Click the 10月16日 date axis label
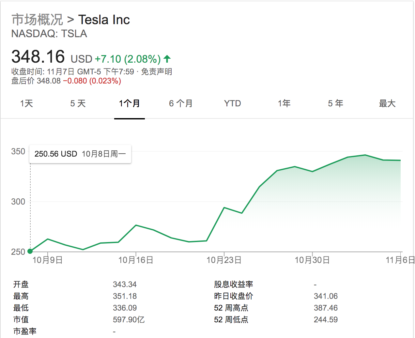The height and width of the screenshot is (338, 415). (136, 260)
